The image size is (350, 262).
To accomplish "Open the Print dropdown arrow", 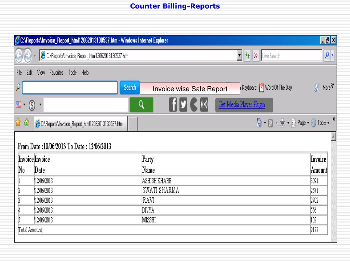I will pos(288,123).
